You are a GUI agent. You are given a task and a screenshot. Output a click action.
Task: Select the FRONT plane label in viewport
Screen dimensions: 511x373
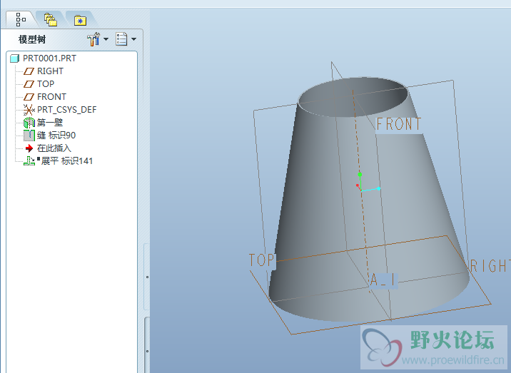pos(398,124)
